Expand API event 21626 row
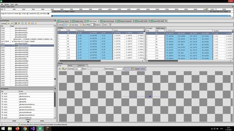The height and width of the screenshot is (131, 234). click(x=2, y=115)
